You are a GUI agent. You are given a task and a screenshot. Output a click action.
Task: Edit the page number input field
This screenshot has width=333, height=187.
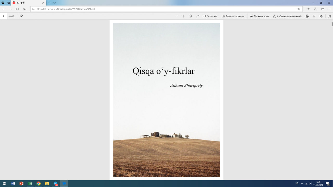3,16
